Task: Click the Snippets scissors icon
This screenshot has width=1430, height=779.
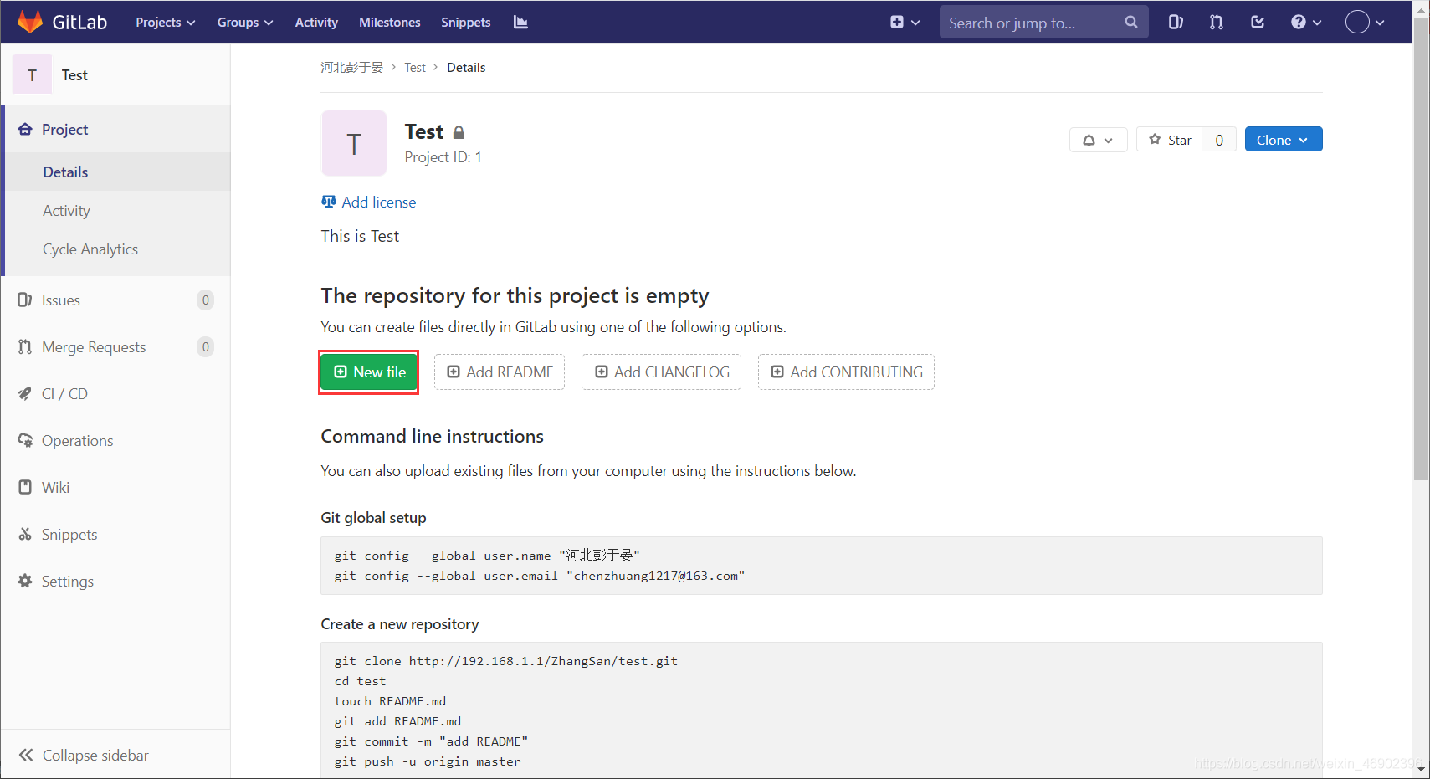Action: 25,535
